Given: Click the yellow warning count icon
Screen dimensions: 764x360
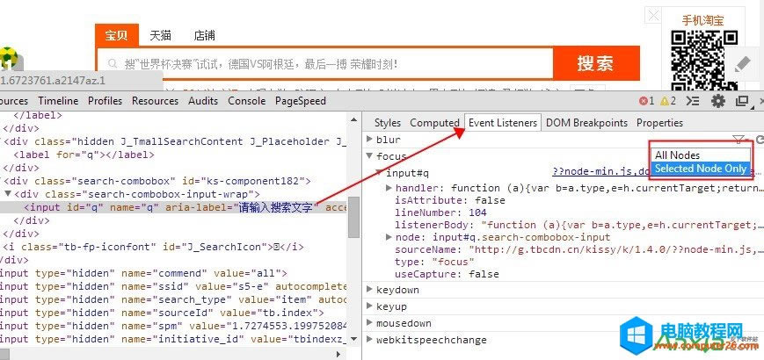Looking at the screenshot, I should click(x=663, y=101).
